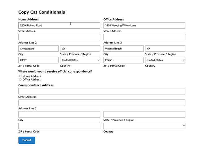
Task: Focus the Home Address Line 2 field
Action: (x=59, y=37)
